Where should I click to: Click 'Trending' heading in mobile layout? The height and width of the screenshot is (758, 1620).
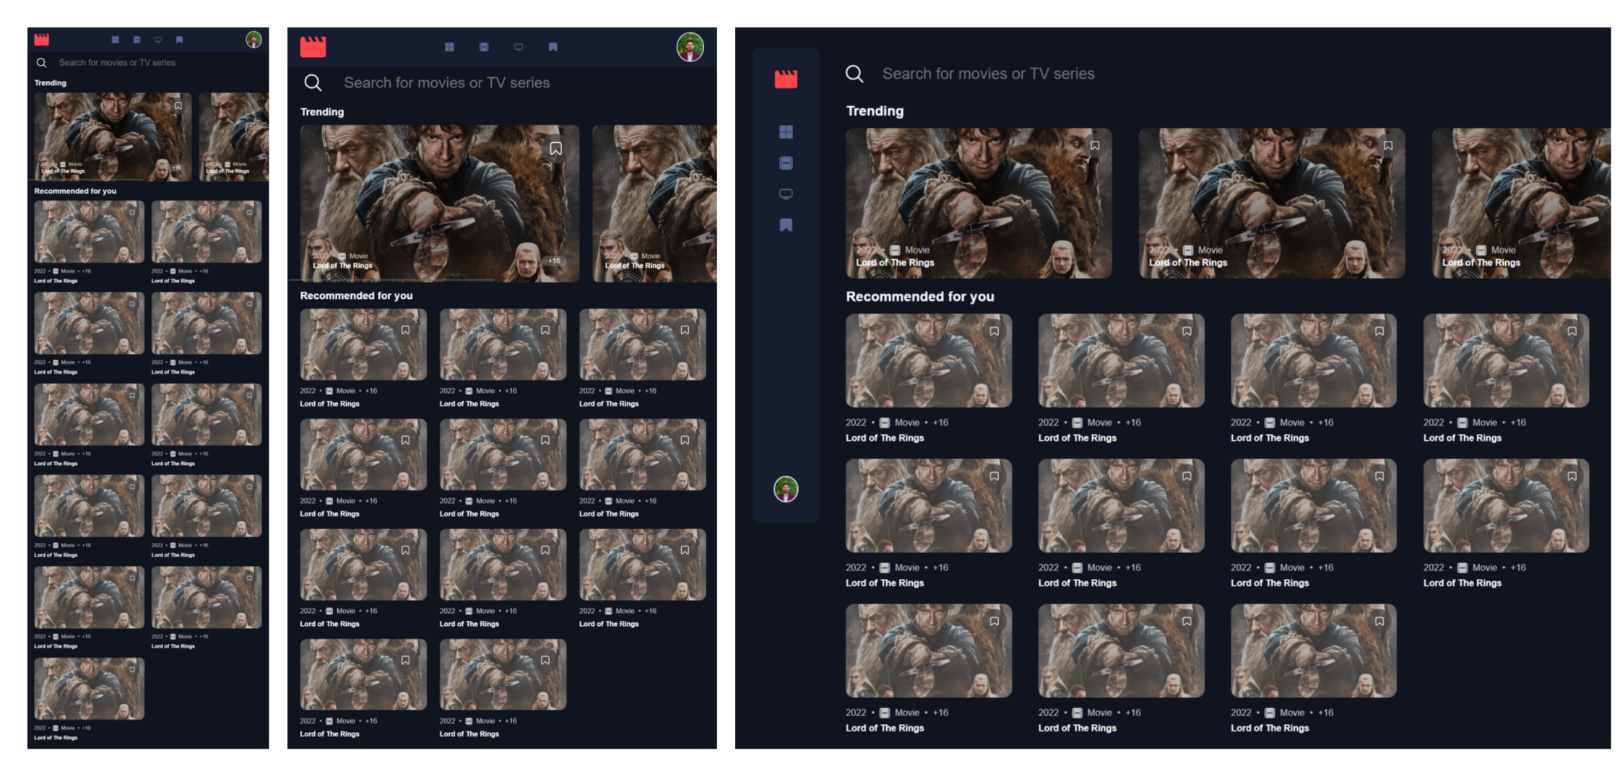(x=51, y=83)
